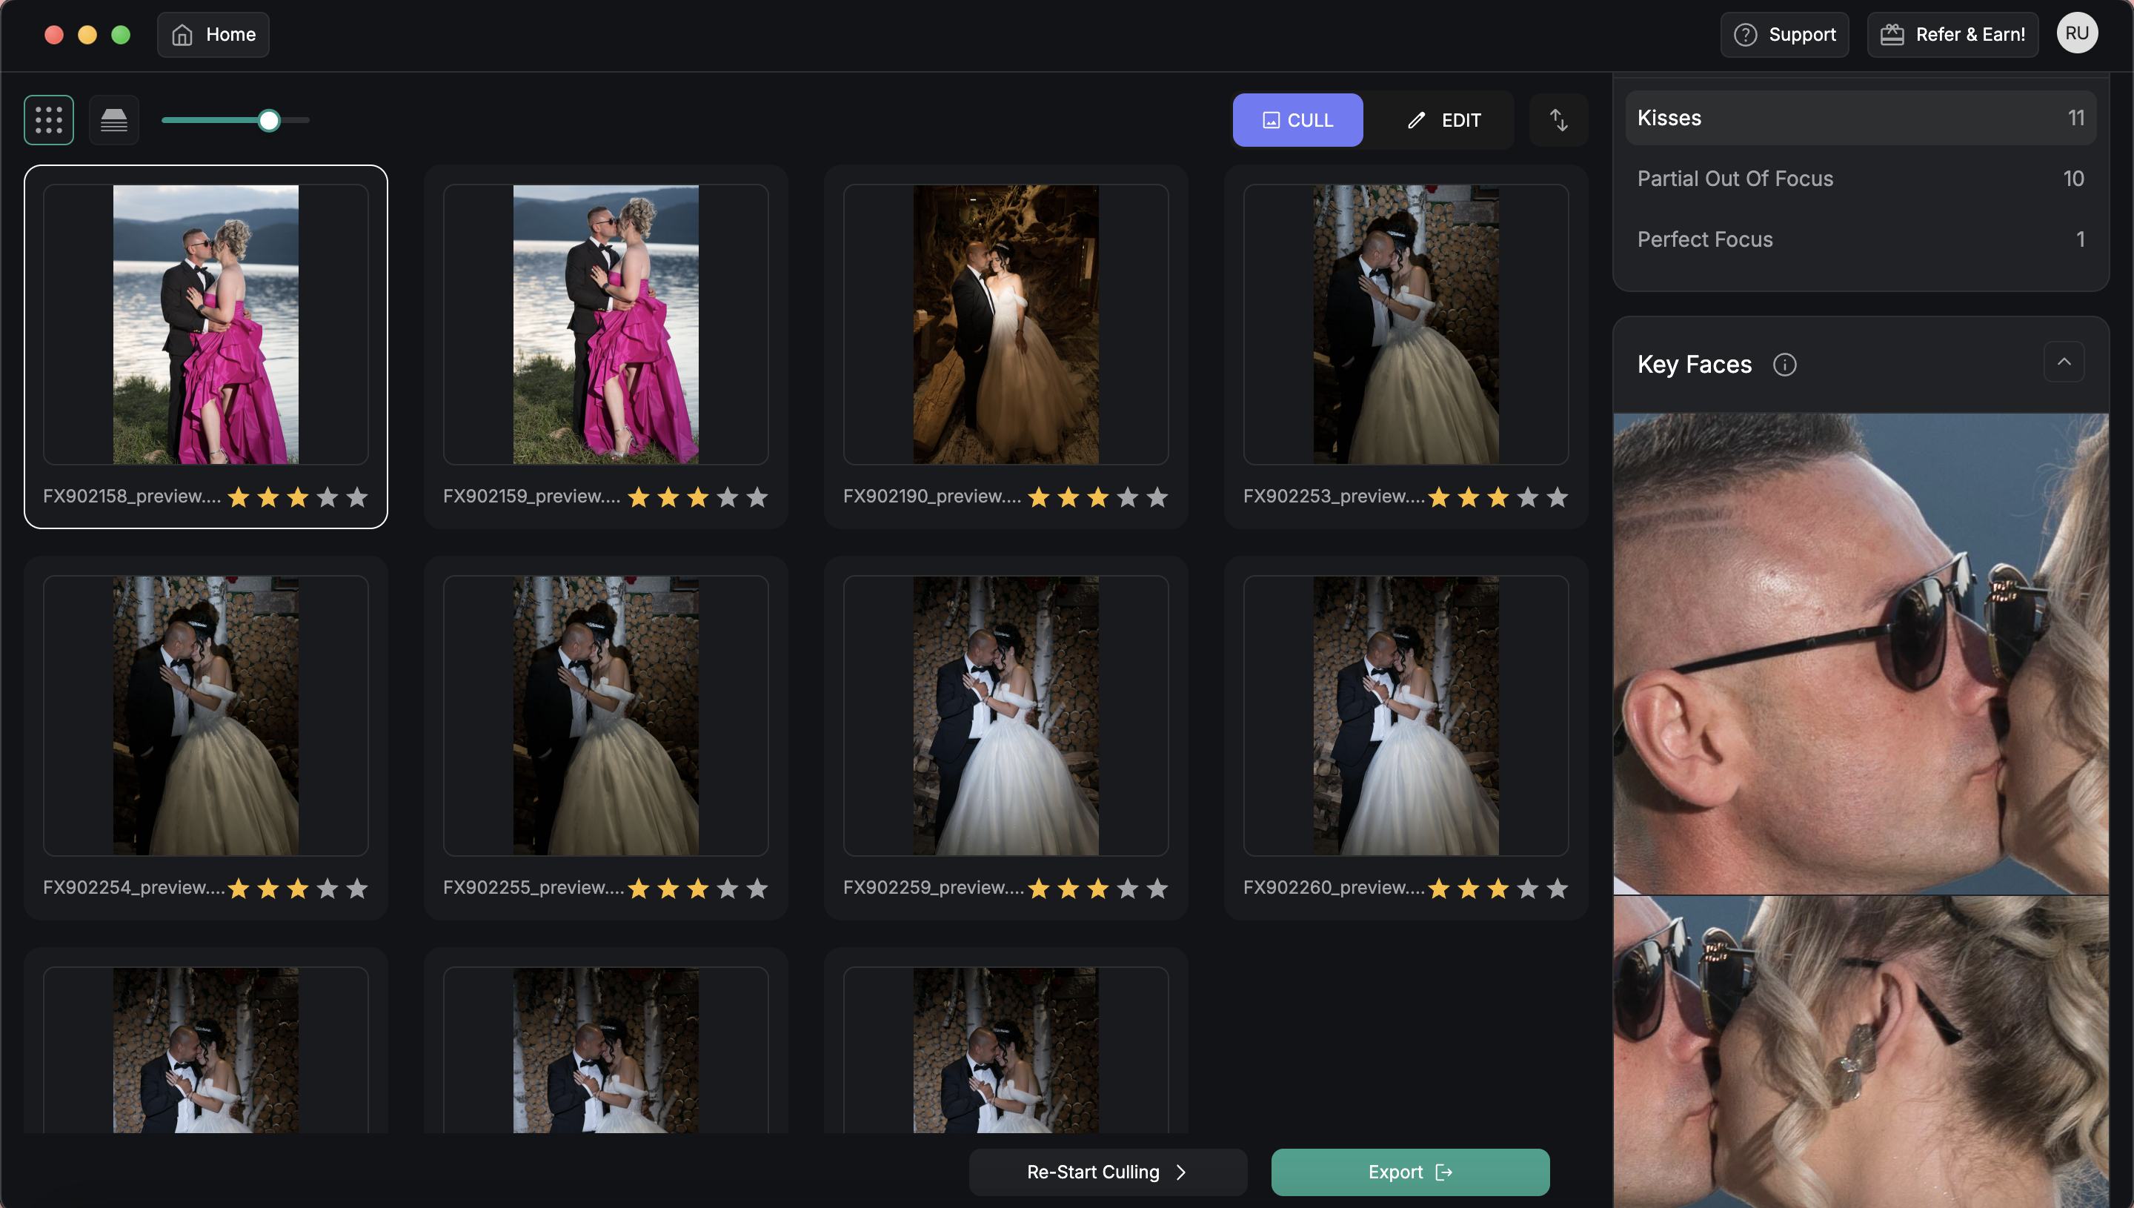Click the Key Faces info icon
This screenshot has width=2134, height=1208.
click(1784, 364)
